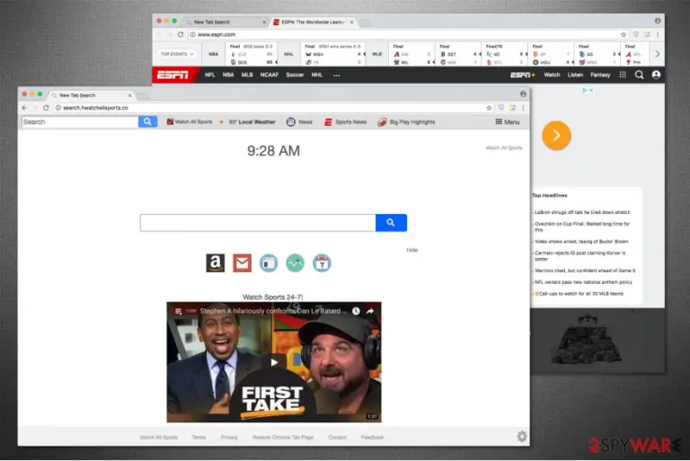This screenshot has width=690, height=461.
Task: Open NHL in the ESPN nav
Action: pyautogui.click(x=317, y=75)
